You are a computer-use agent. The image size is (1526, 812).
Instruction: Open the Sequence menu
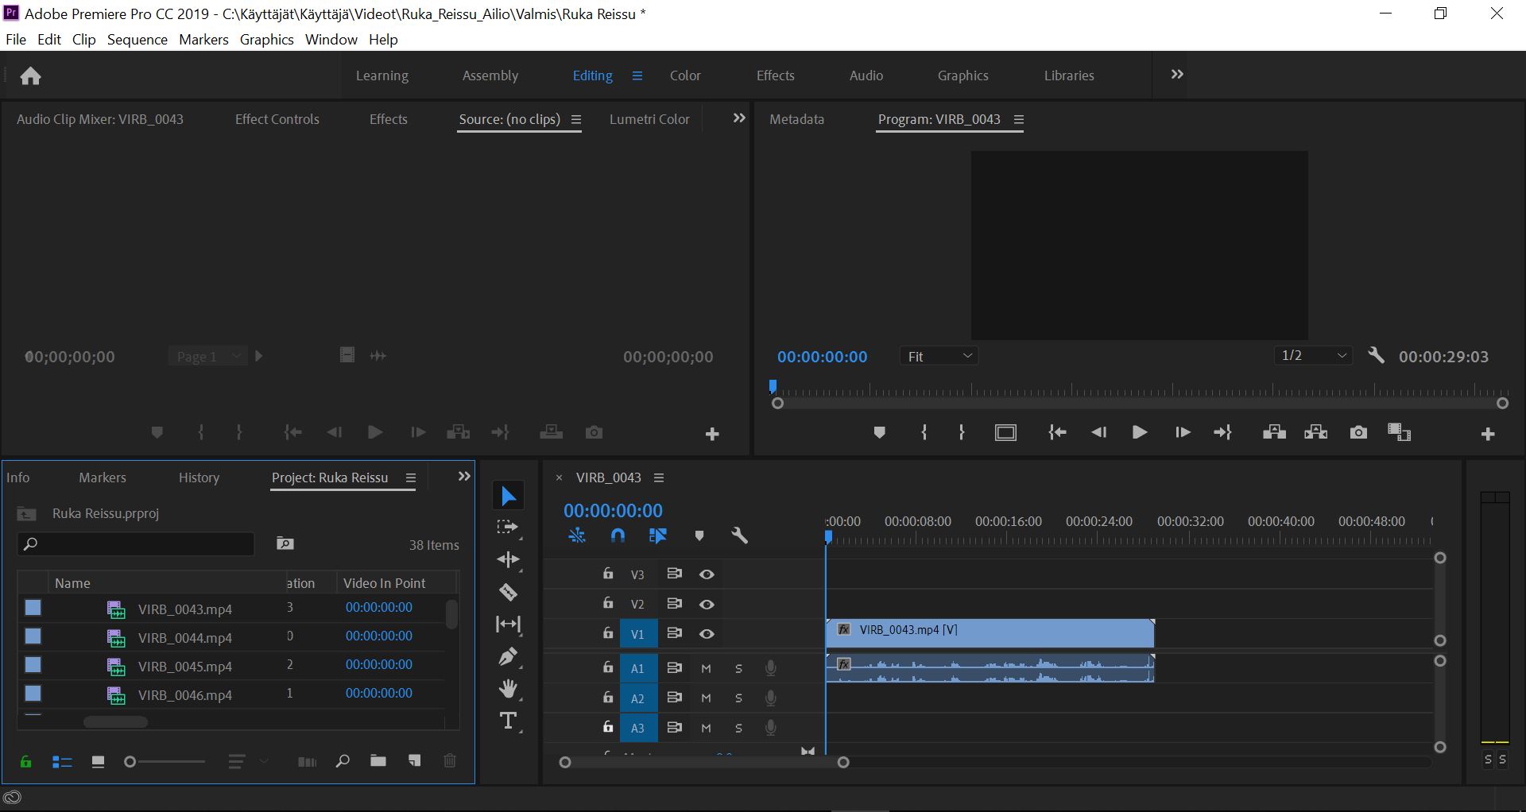(x=137, y=39)
